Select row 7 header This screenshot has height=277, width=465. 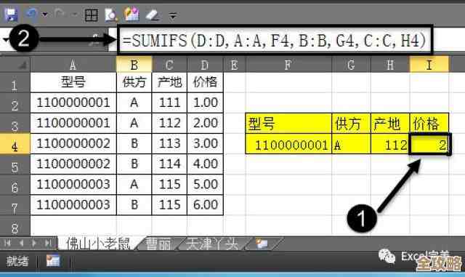(x=15, y=206)
